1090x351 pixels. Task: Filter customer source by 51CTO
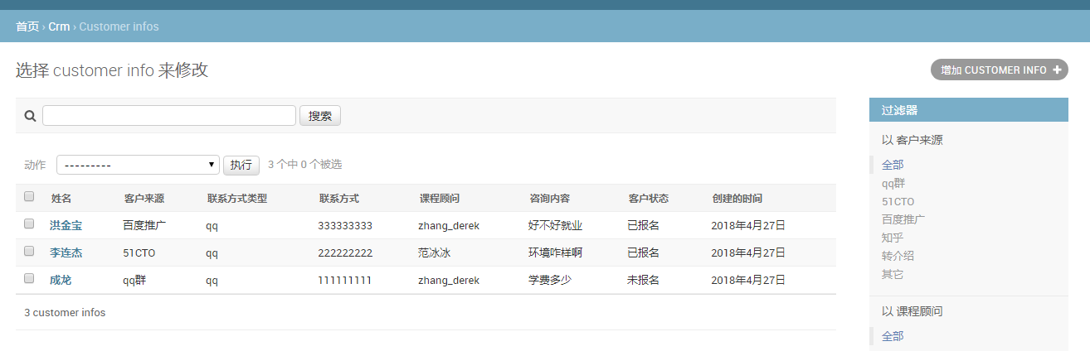point(898,201)
